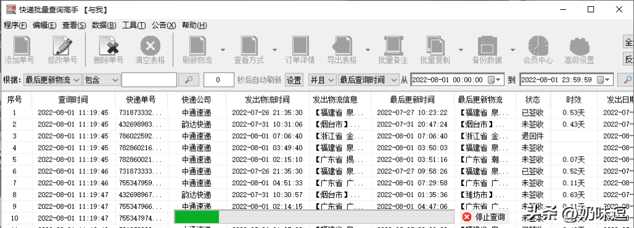
Task: Click the 退回件 status cell
Action: tap(532, 136)
